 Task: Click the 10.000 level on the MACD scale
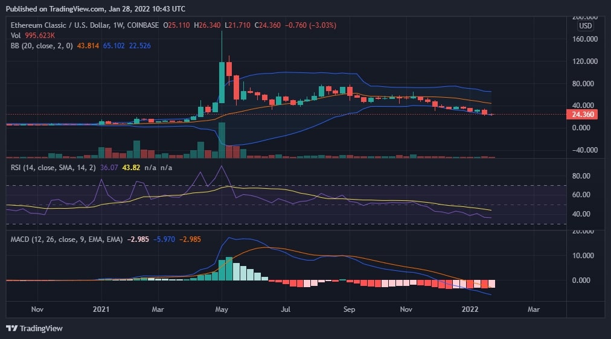coord(583,256)
